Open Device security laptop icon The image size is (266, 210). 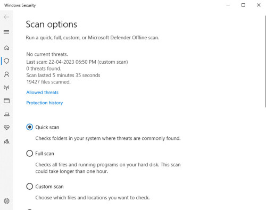point(6,114)
